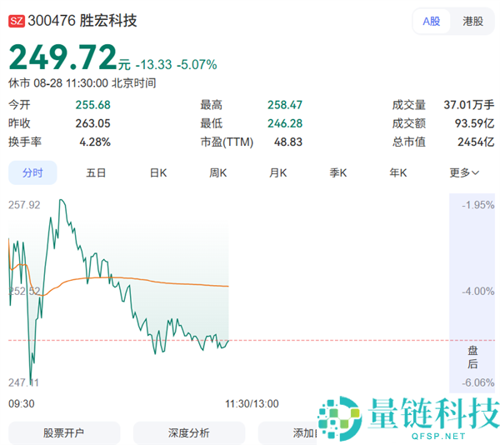This screenshot has width=500, height=445.
Task: Click the 09:30 time axis label
Action: pyautogui.click(x=22, y=404)
